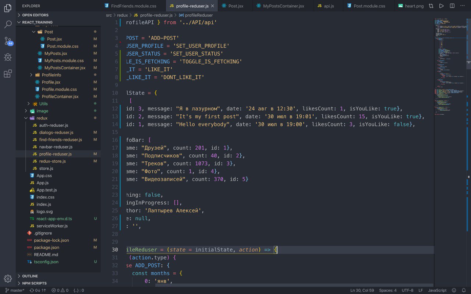Click the Split Editor icon
Screen dimensions: 471x294
tap(452, 6)
